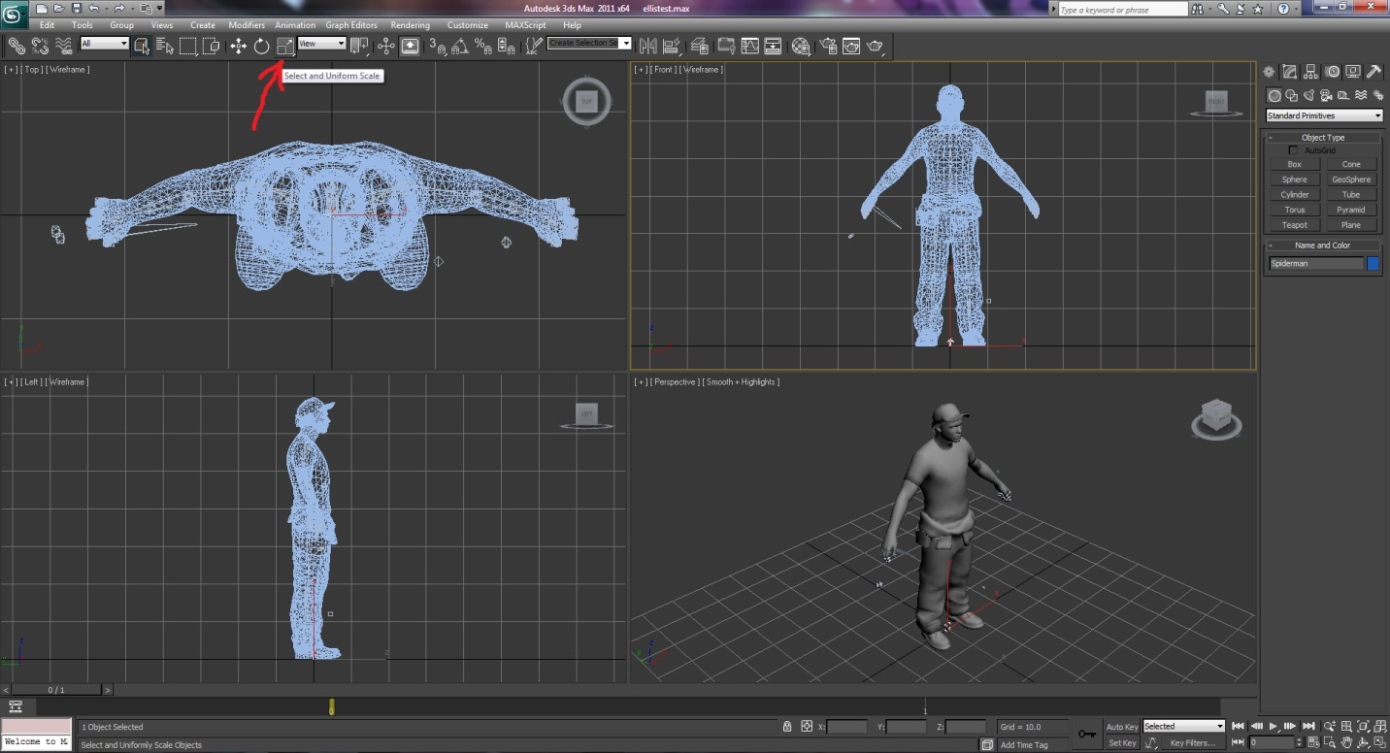Collapse the Object Type rollout

[1323, 138]
